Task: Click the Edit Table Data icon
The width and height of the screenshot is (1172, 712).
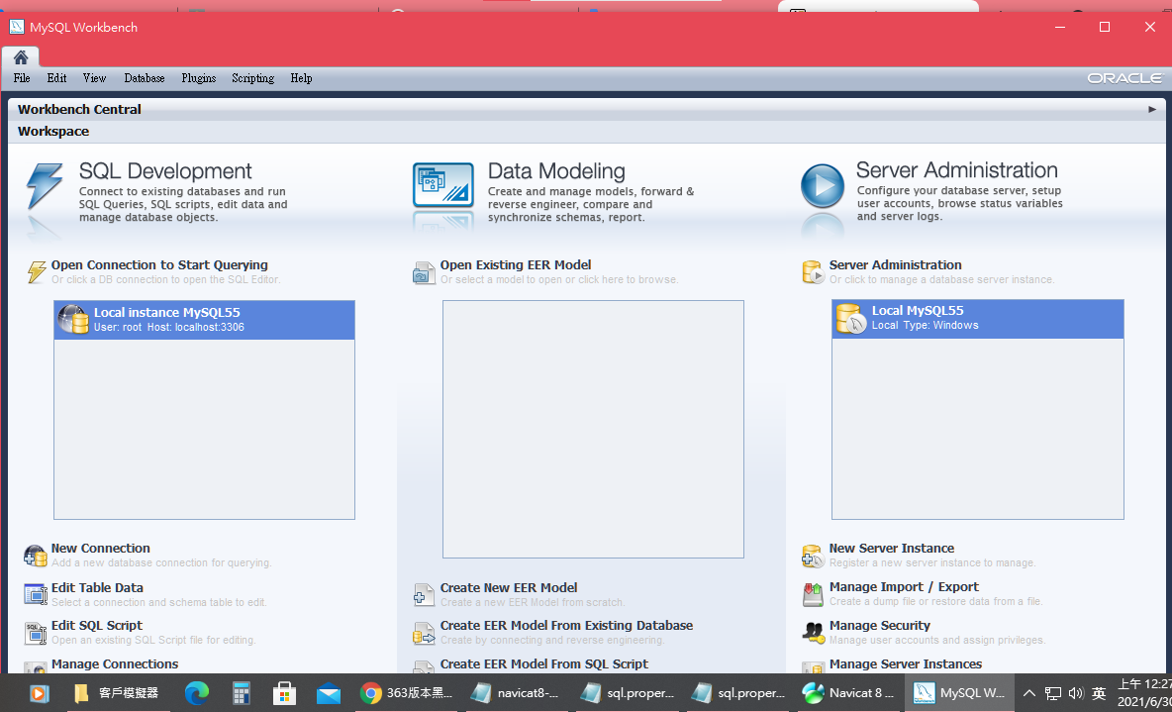Action: click(35, 594)
